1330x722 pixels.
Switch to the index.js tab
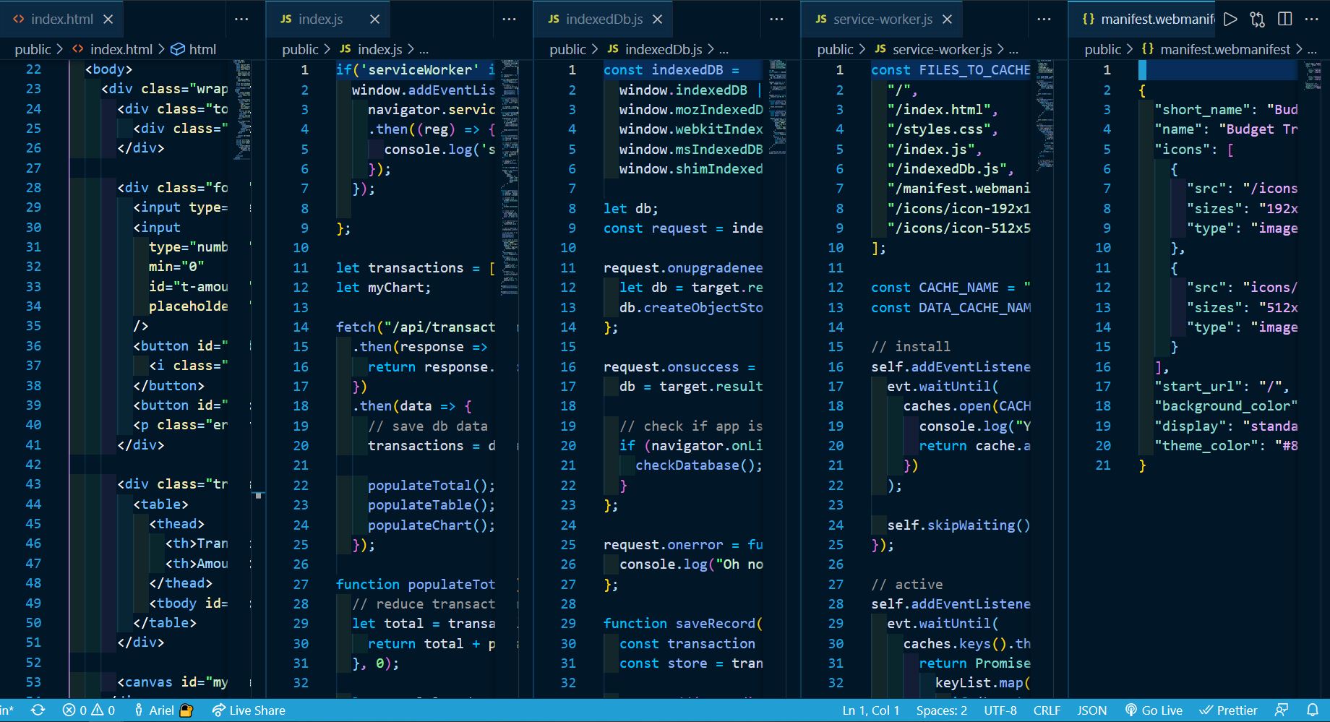tap(329, 20)
